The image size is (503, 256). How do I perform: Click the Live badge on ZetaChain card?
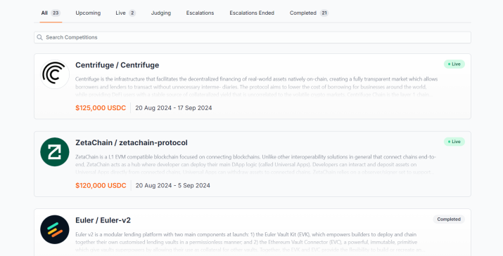click(454, 142)
